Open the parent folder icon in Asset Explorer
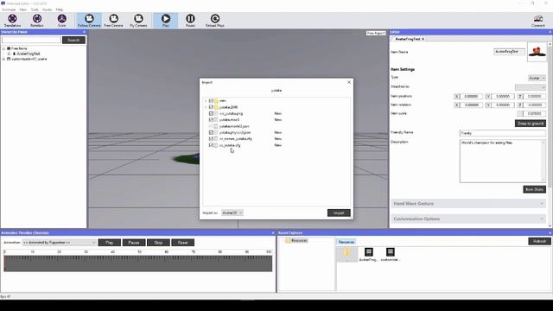553x311 pixels. point(347,254)
